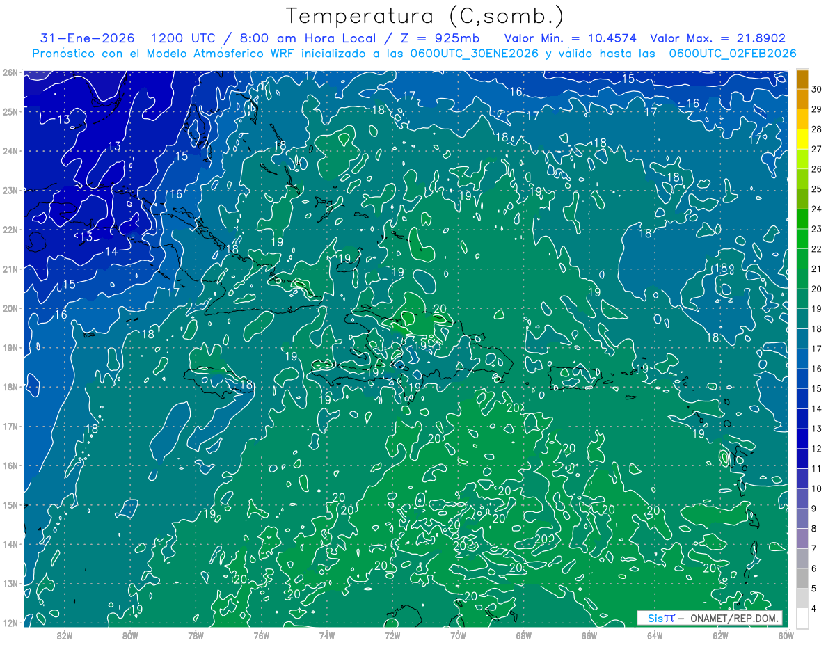
Task: Click the '66W' longitude axis label
Action: click(x=589, y=635)
